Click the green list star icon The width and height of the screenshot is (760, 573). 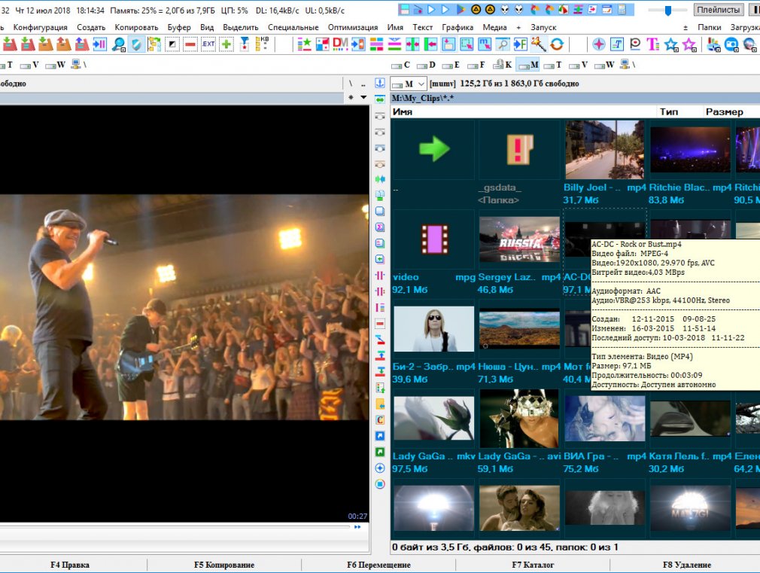click(x=305, y=44)
